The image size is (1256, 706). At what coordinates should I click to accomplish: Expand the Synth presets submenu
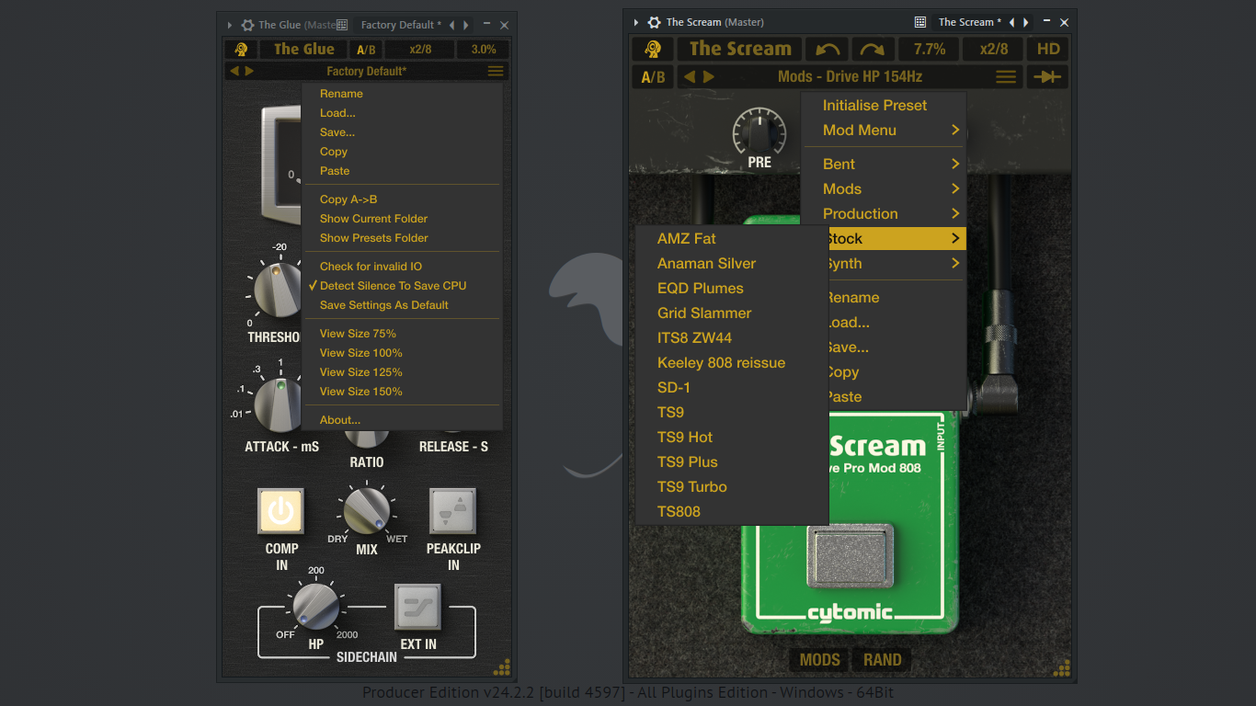[x=896, y=263]
